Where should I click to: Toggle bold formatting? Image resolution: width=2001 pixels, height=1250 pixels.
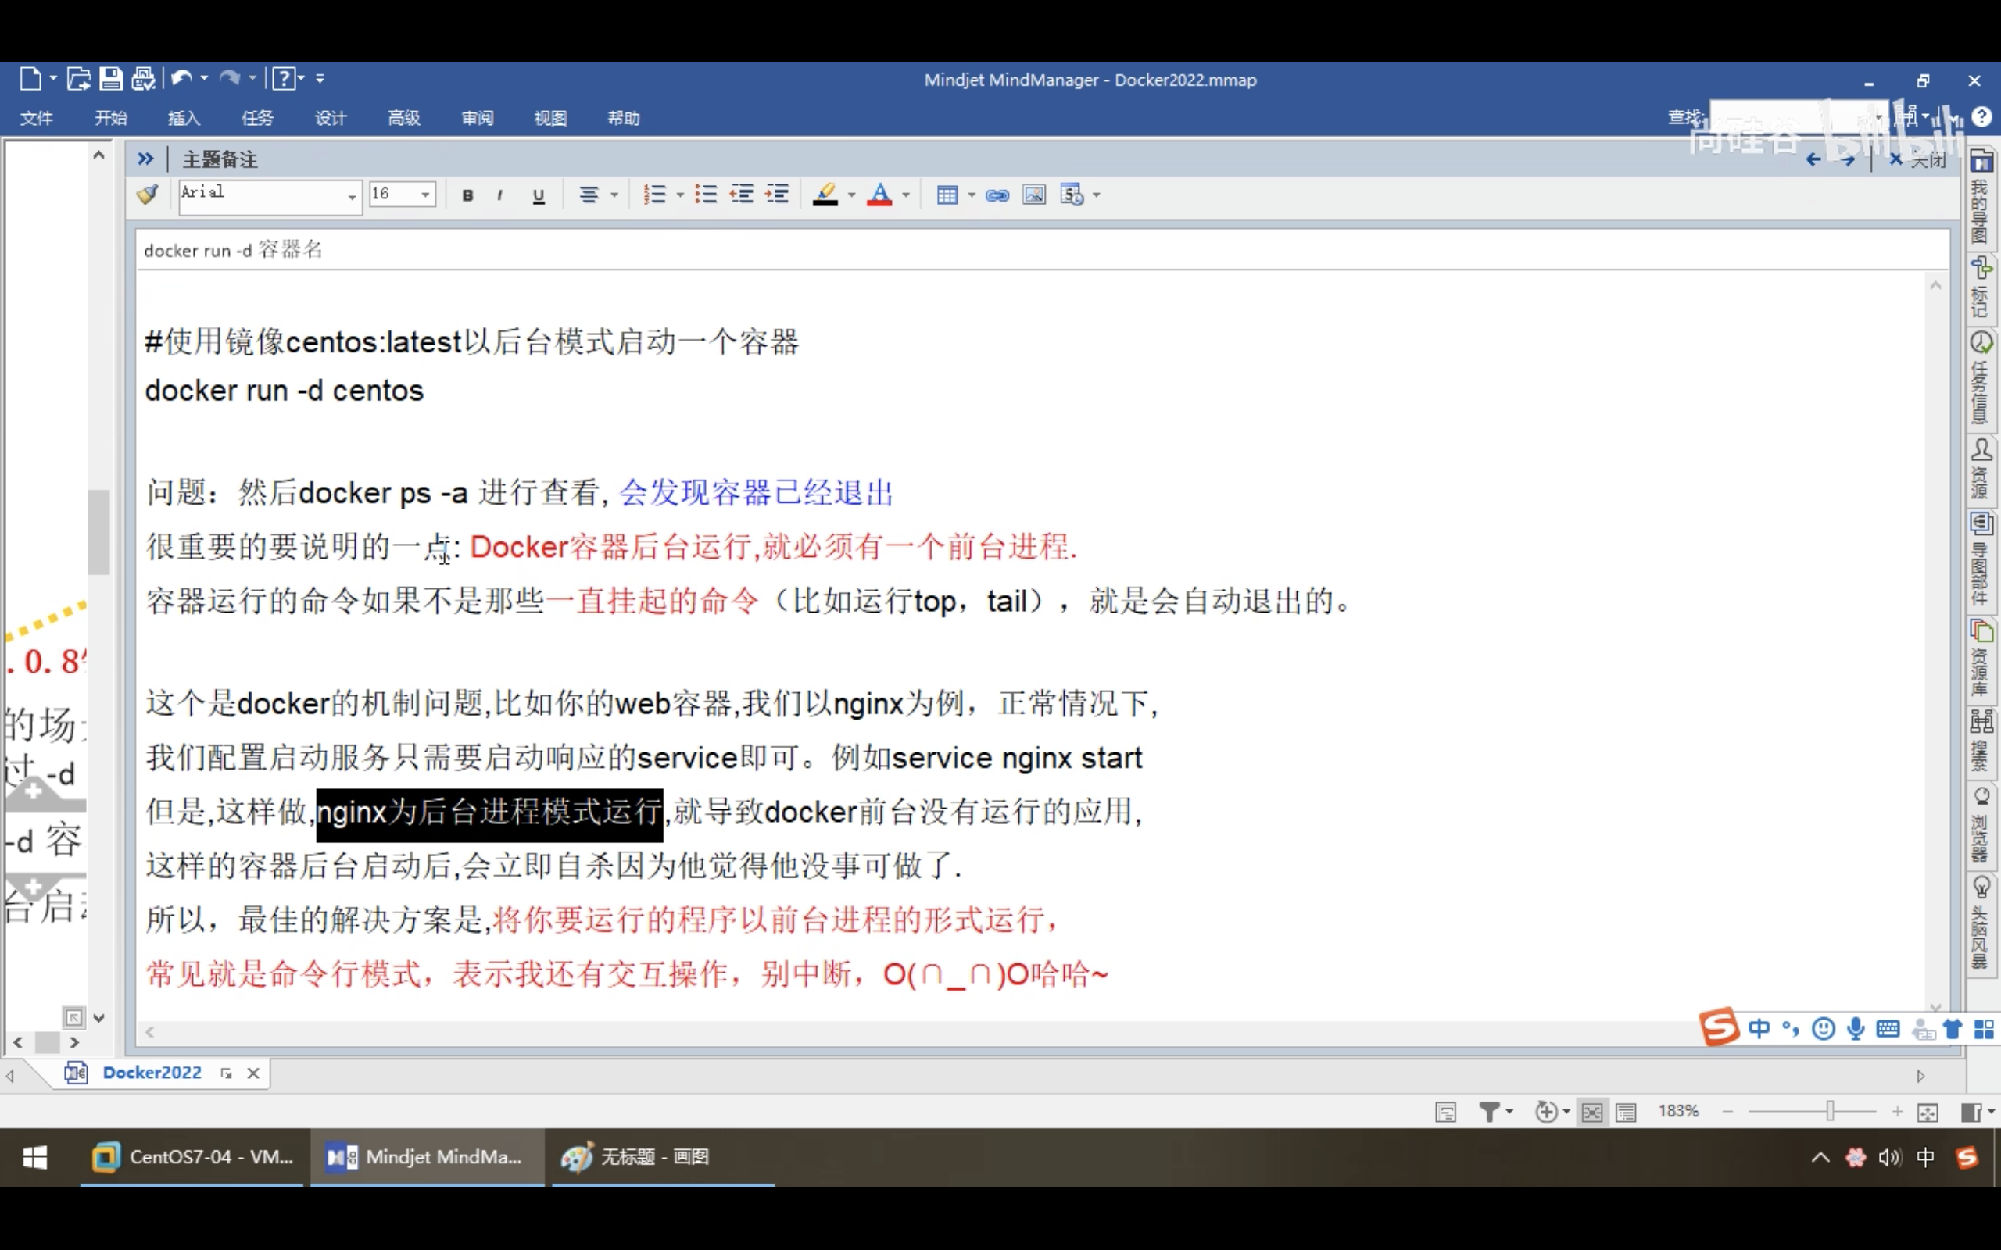467,195
